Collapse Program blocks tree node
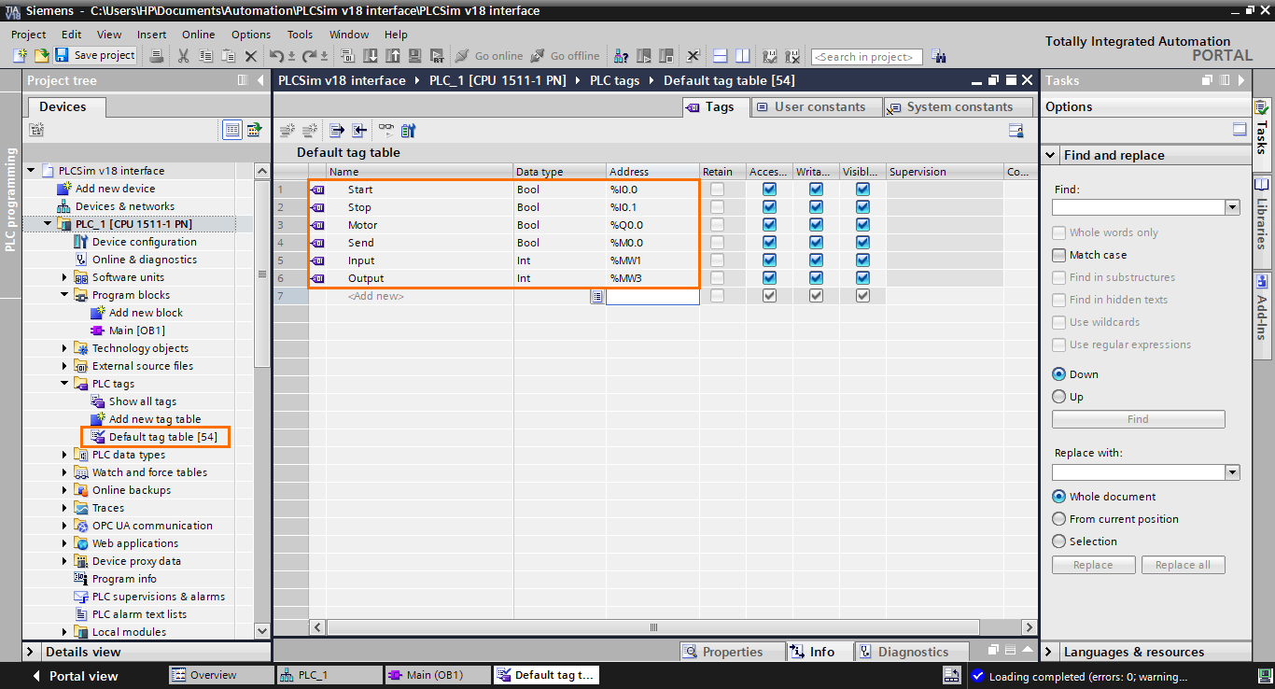The height and width of the screenshot is (689, 1275). coord(64,295)
